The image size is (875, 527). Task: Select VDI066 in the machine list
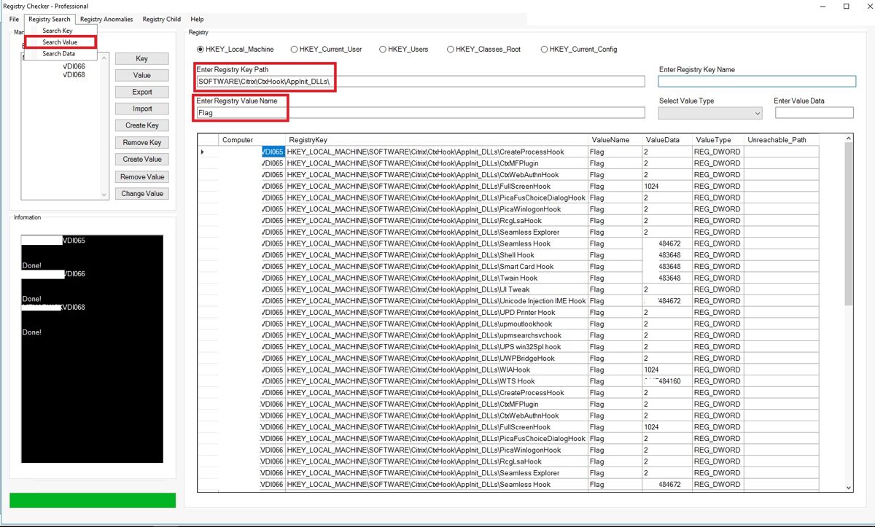point(74,66)
